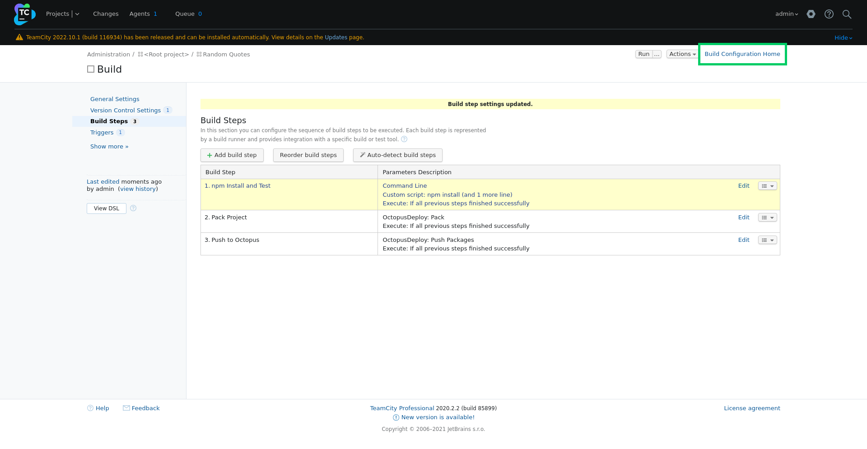Viewport: 867px width, 449px height.
Task: Expand Show more settings link
Action: point(109,147)
